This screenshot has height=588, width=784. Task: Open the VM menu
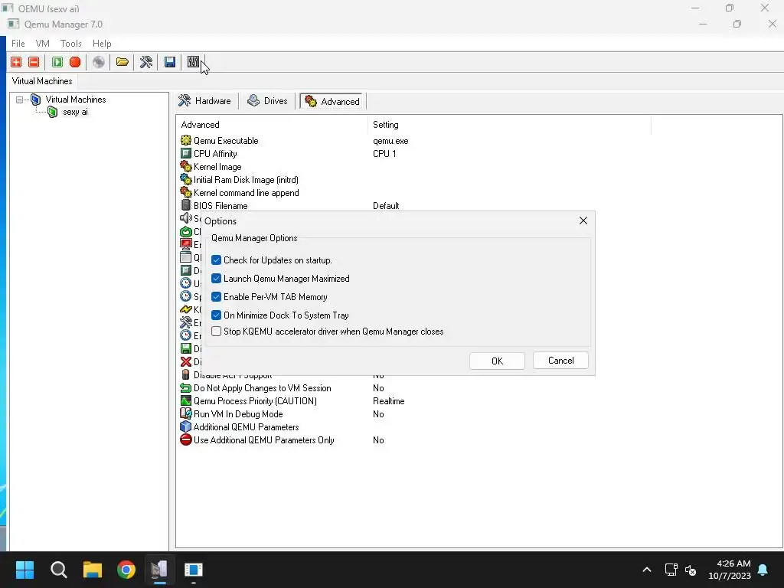point(43,44)
